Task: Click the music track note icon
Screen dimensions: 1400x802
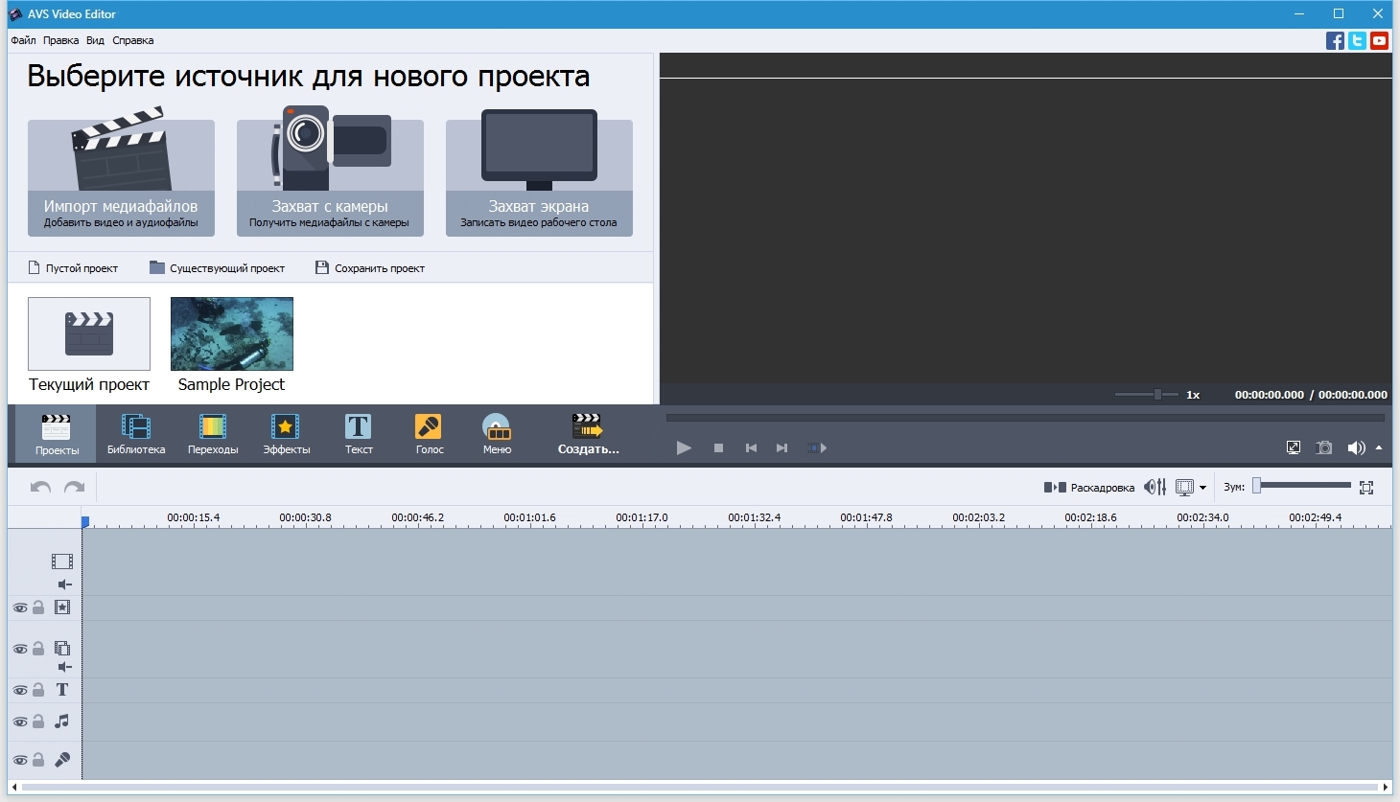Action: click(62, 721)
